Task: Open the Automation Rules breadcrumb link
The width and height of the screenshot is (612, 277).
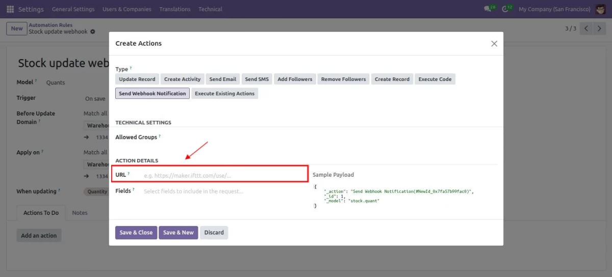Action: [50, 25]
